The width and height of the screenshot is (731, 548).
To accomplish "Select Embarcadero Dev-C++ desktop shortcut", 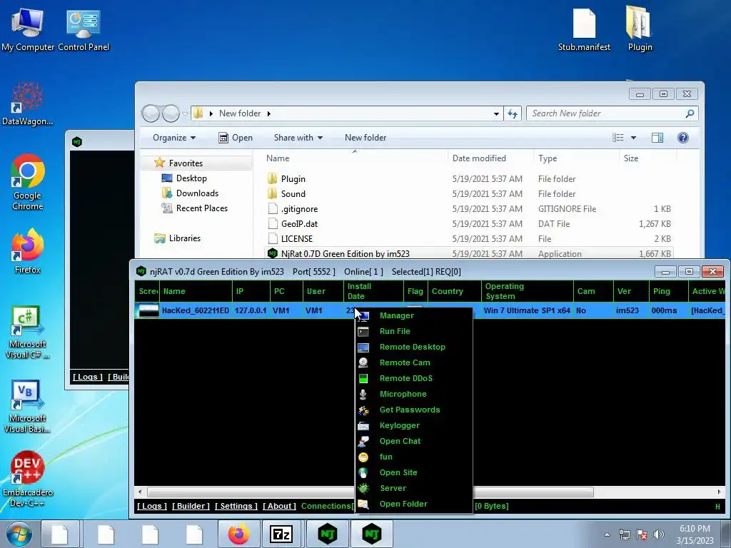I will coord(28,479).
